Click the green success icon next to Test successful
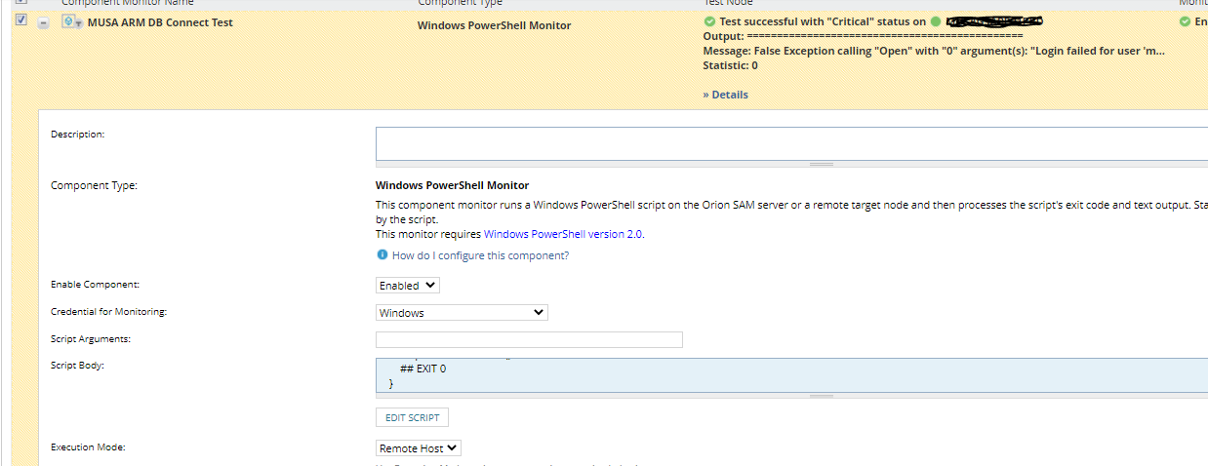 coord(708,21)
